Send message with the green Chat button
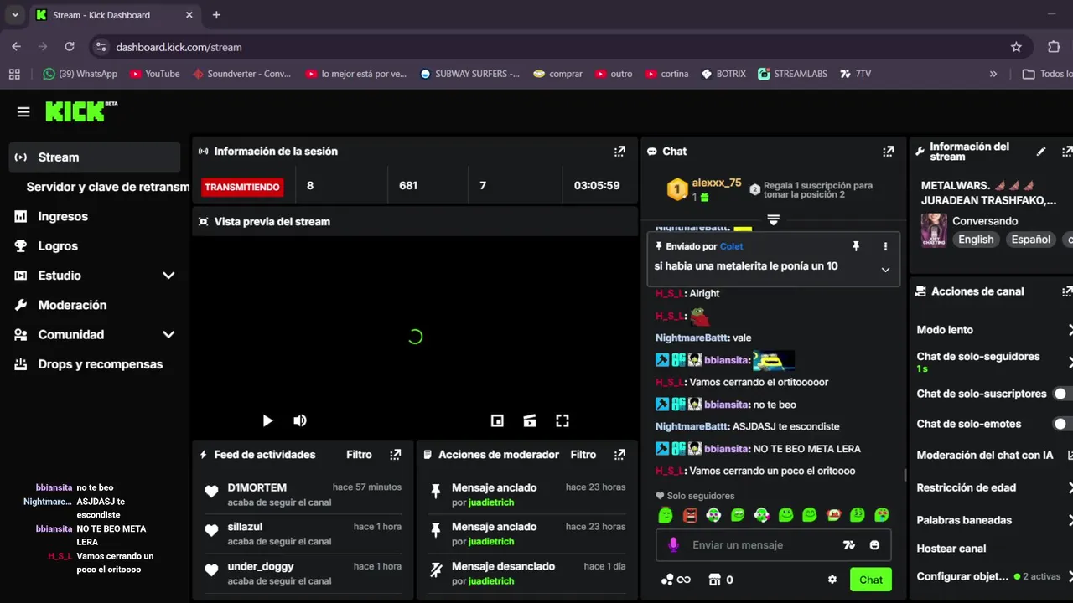 [x=870, y=580]
